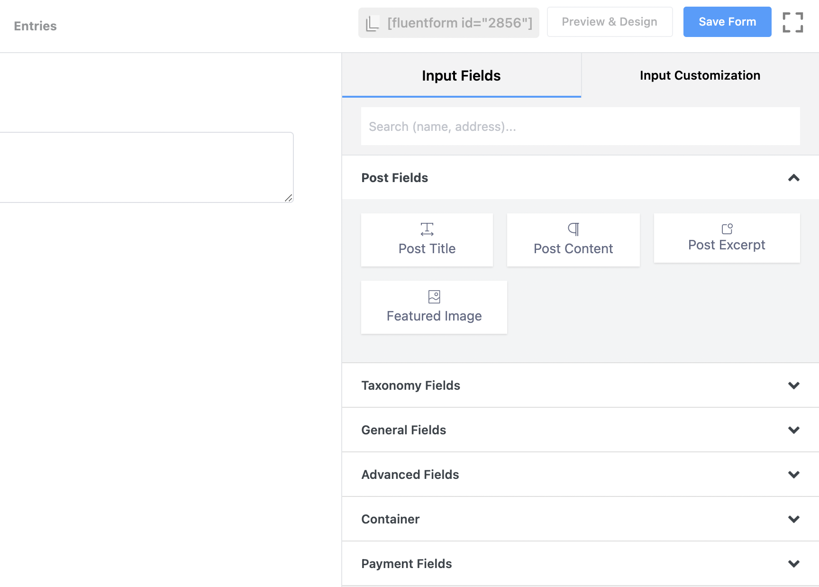Click the Post Title tool pictogram
Screen dimensions: 819x587
point(427,229)
